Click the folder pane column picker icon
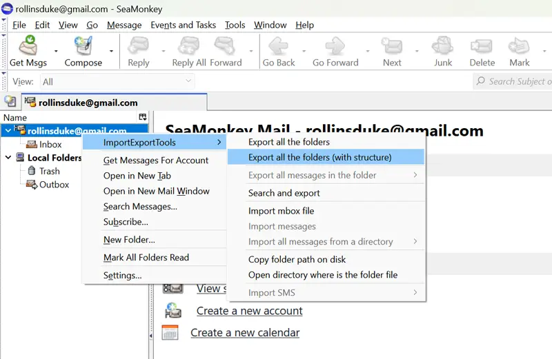Viewport: 552px width, 359px height. [143, 117]
